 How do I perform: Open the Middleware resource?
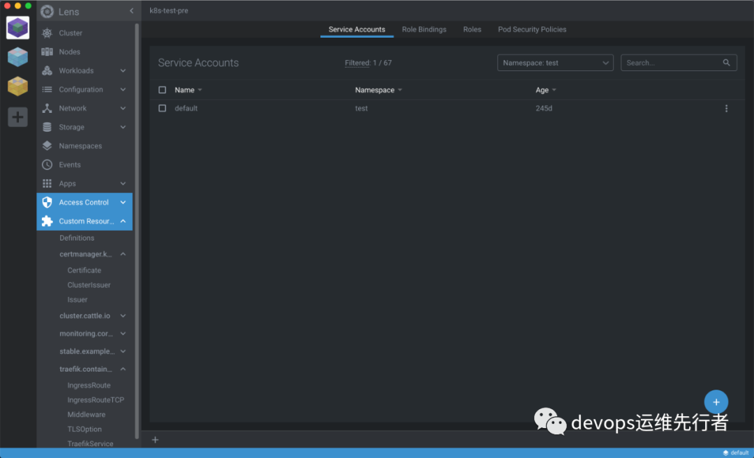pos(87,414)
